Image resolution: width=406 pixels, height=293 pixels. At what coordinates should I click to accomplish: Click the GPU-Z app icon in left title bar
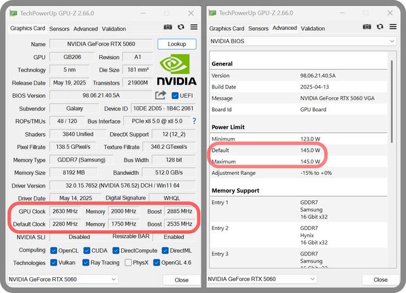[13, 13]
